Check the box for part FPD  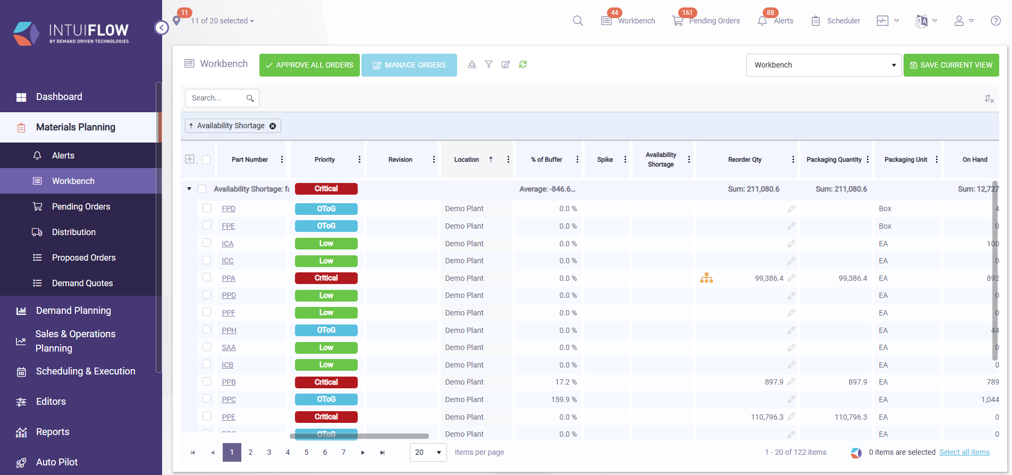207,208
